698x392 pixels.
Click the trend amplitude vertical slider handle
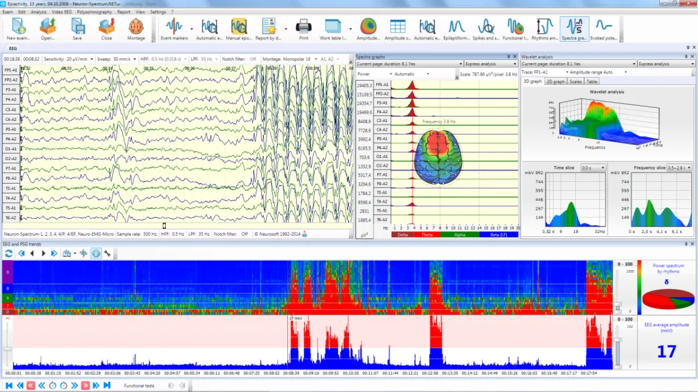click(8, 348)
